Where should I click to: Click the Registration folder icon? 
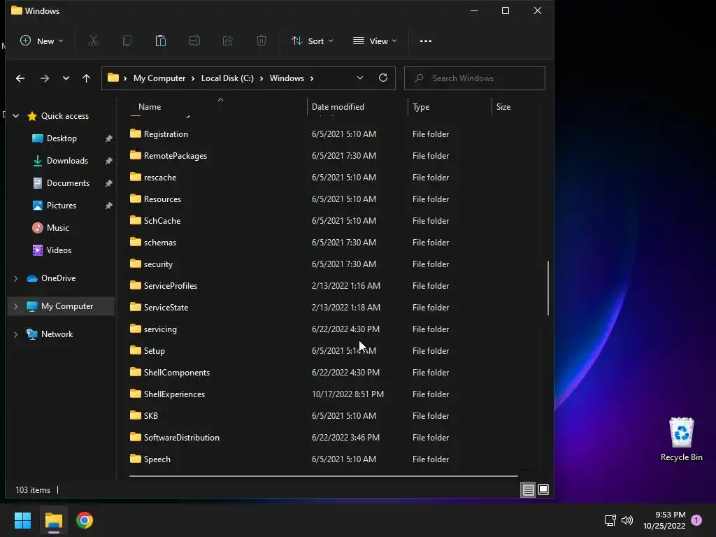(136, 134)
